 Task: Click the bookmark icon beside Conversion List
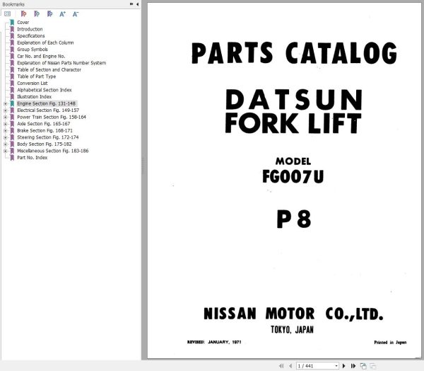(x=12, y=84)
